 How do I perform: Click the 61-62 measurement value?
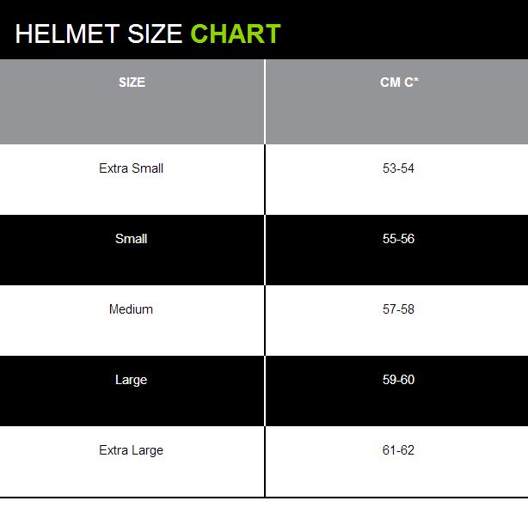398,450
